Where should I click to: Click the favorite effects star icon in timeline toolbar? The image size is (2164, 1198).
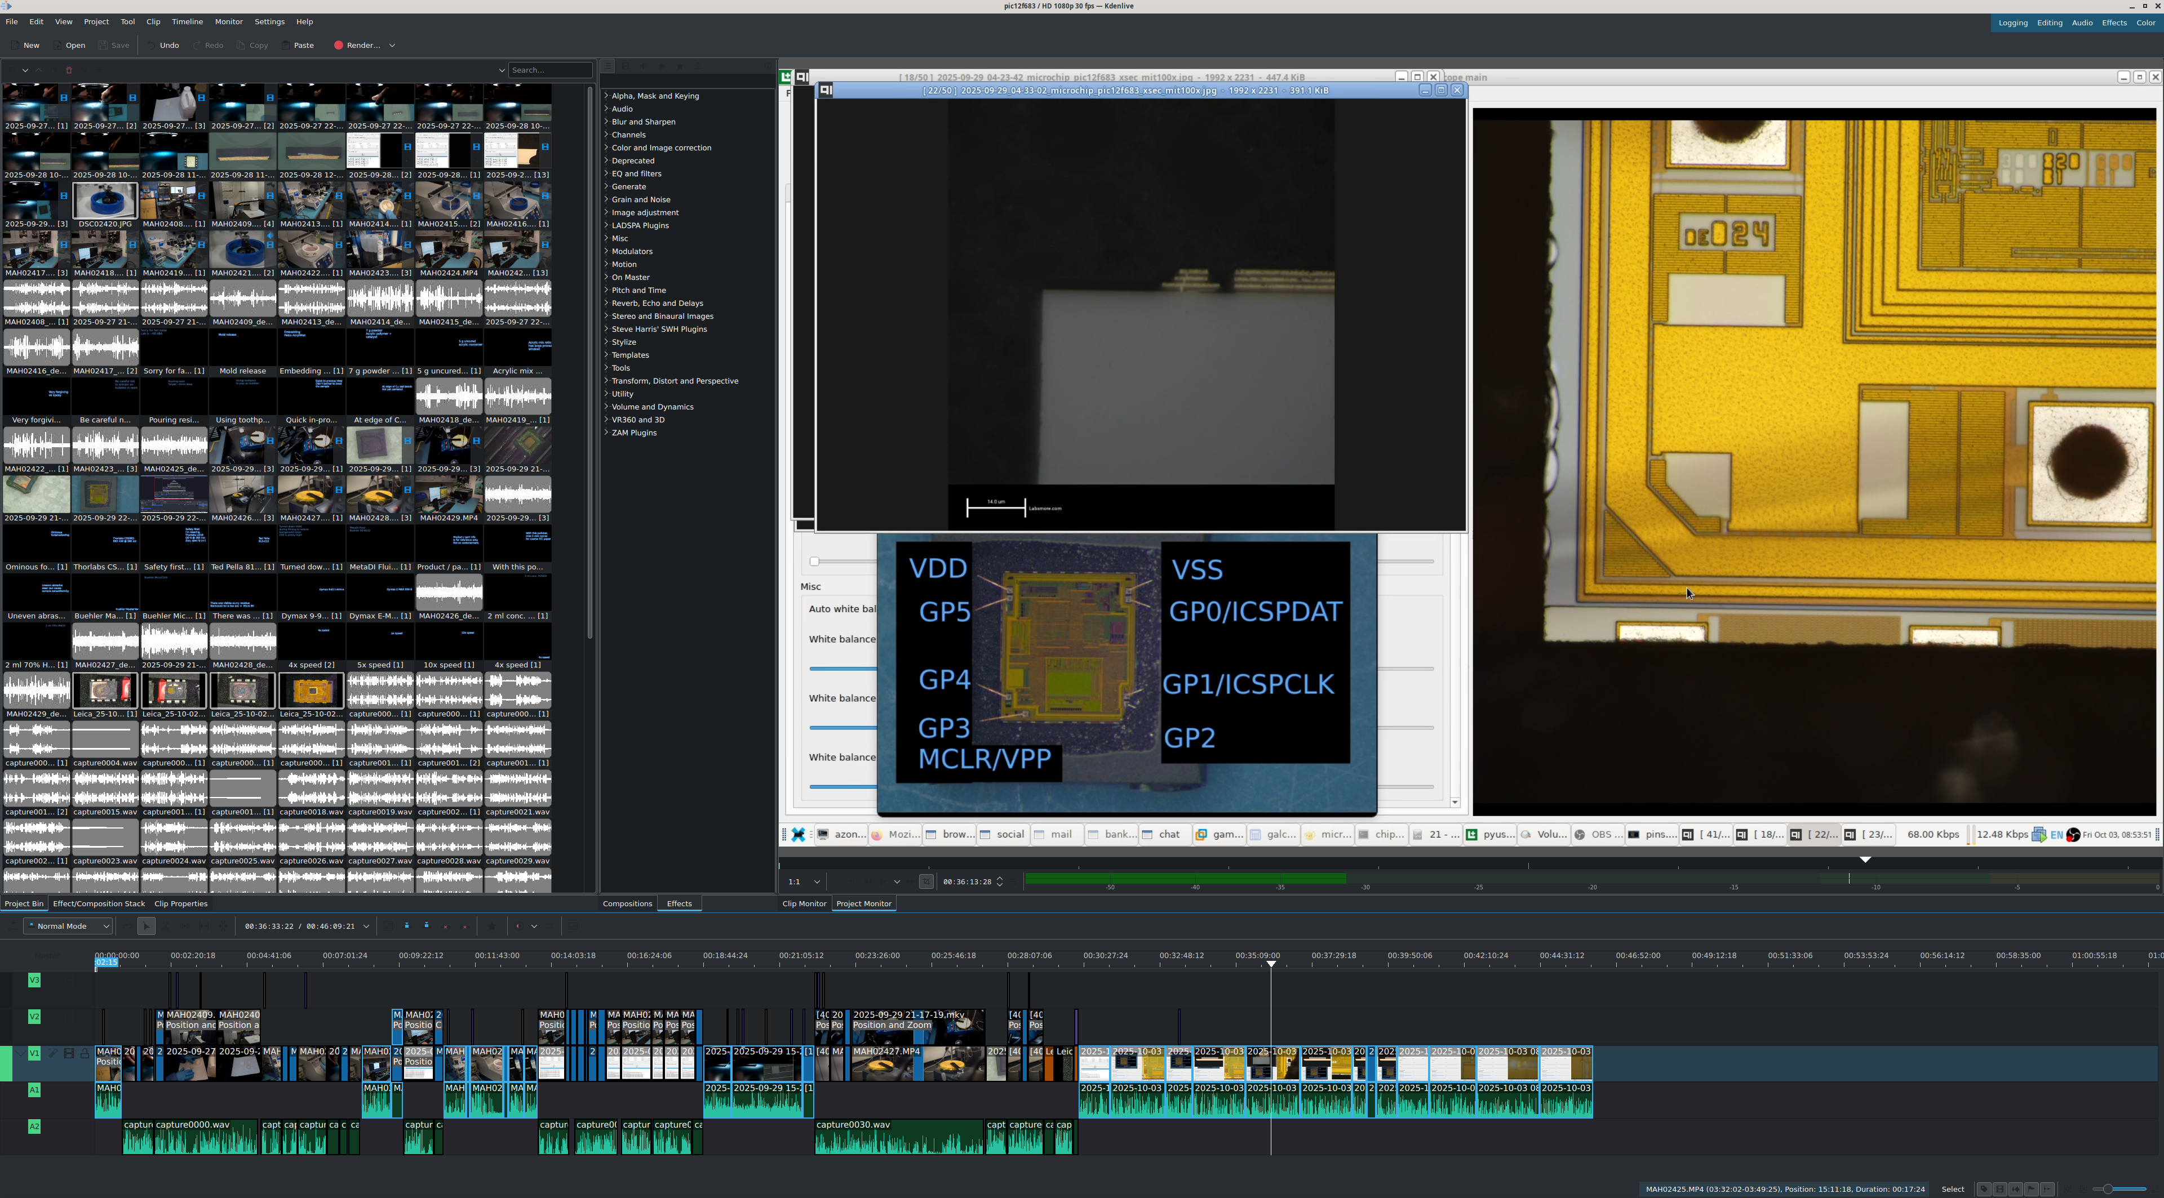pyautogui.click(x=493, y=926)
